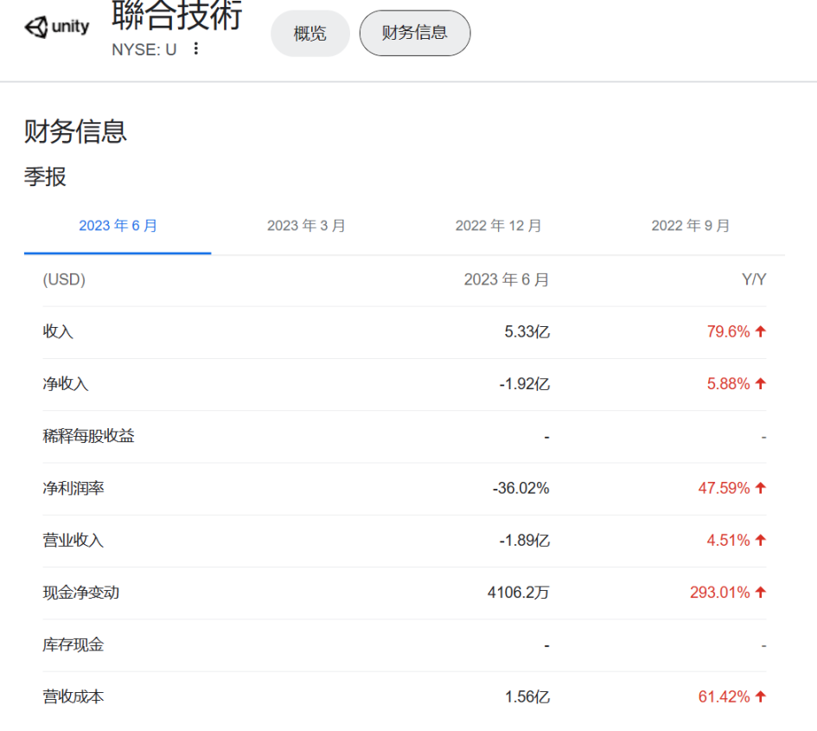Screen dimensions: 817x731
Task: Click the NYSE: U ticker text
Action: (144, 49)
